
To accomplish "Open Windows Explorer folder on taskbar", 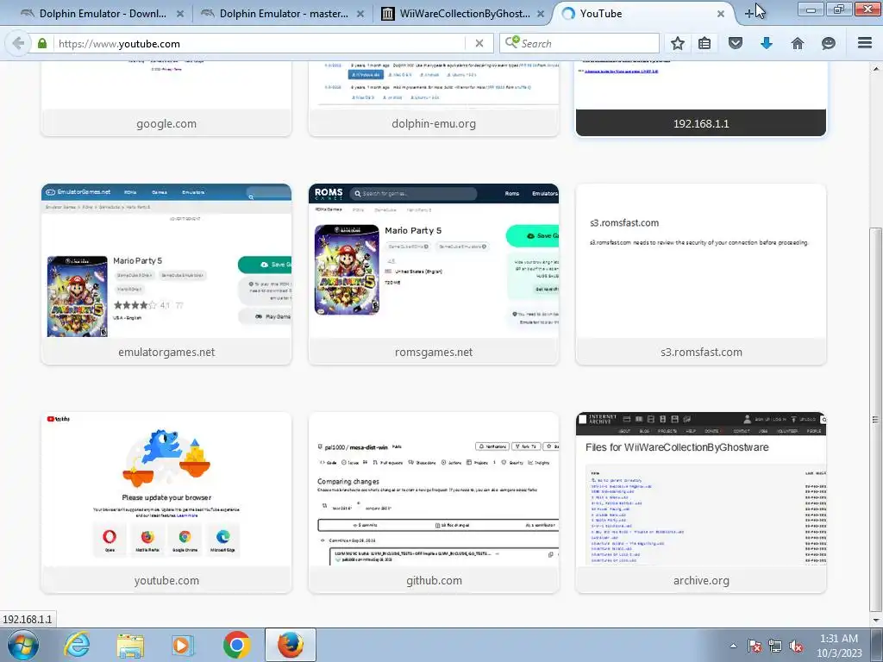I will pos(130,645).
